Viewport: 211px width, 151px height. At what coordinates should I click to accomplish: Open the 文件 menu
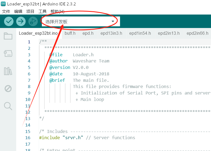point(6,11)
